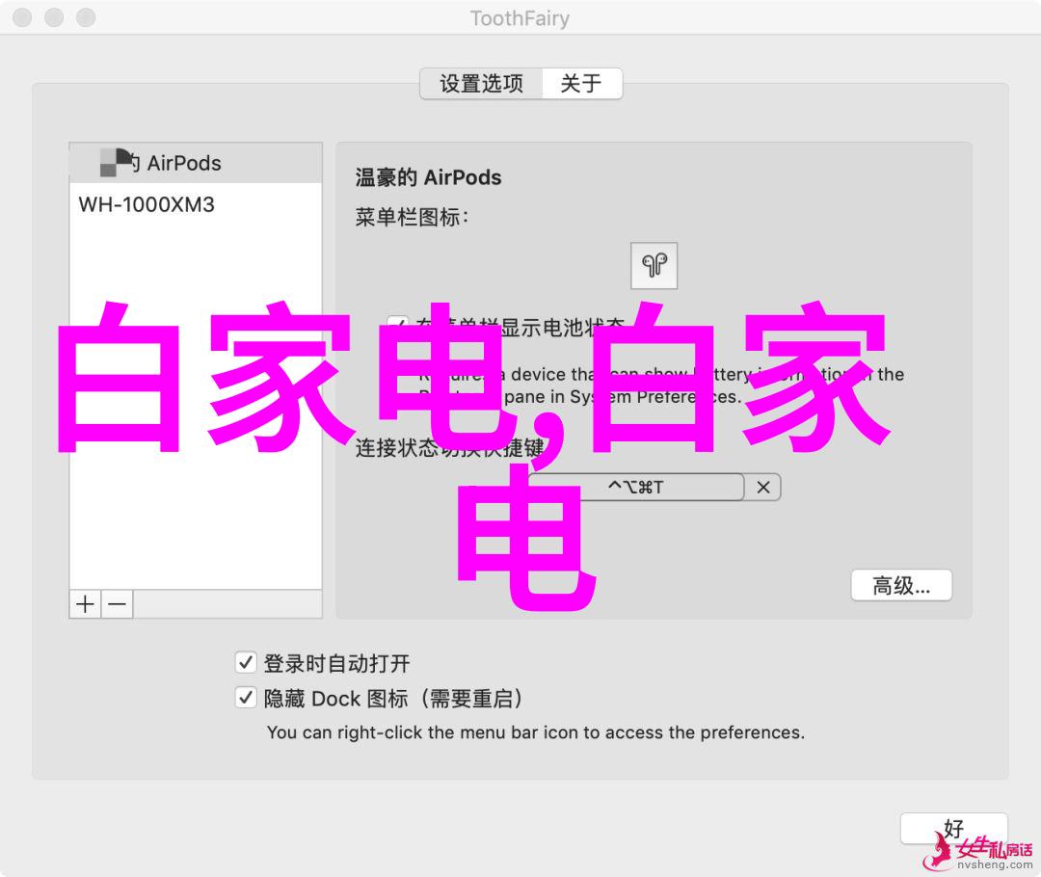
Task: Open the 关于 tab
Action: [x=581, y=84]
